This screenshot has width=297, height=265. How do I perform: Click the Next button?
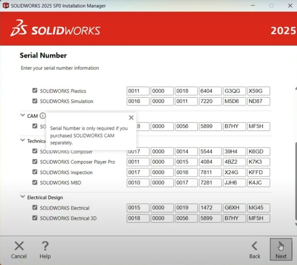coord(281,249)
